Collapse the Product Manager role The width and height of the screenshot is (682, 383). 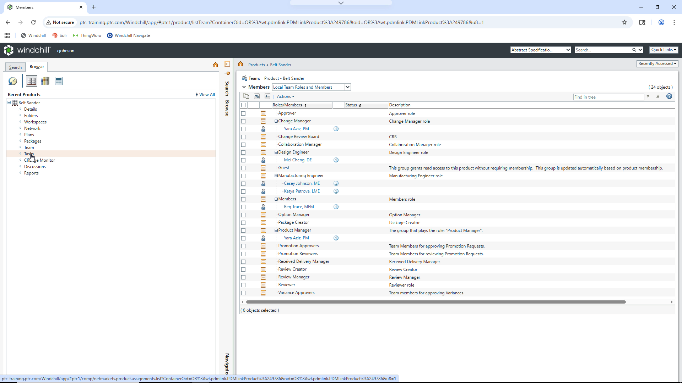pos(276,231)
